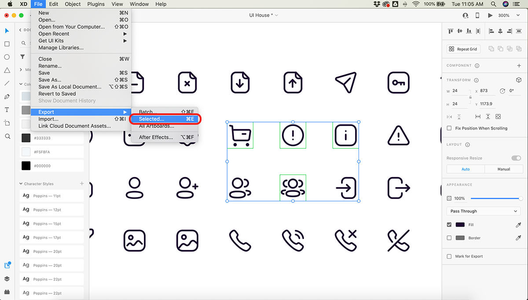The width and height of the screenshot is (528, 300).
Task: Toggle the Responsive Resize switch
Action: click(x=516, y=158)
